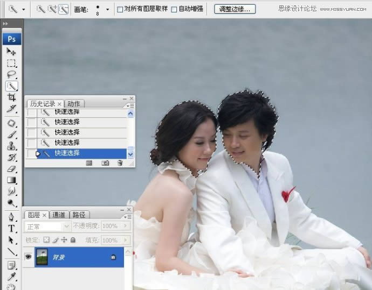The height and width of the screenshot is (290, 372).
Task: Select the Eraser tool
Action: tap(11, 169)
